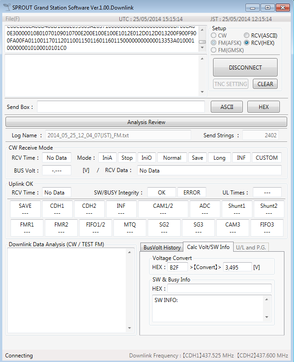
Task: Click the SW INFO text area
Action: coord(208,308)
